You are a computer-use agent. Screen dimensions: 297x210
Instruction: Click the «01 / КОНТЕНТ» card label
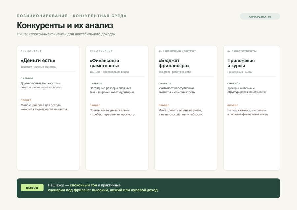click(x=31, y=51)
